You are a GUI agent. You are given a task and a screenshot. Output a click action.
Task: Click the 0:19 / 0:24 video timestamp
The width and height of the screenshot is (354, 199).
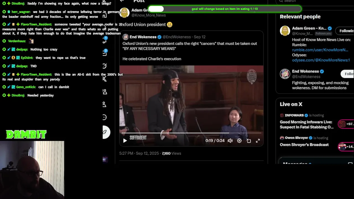coord(215,141)
